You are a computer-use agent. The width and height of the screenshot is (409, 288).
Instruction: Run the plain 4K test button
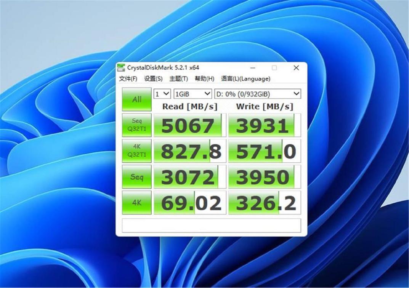click(137, 203)
